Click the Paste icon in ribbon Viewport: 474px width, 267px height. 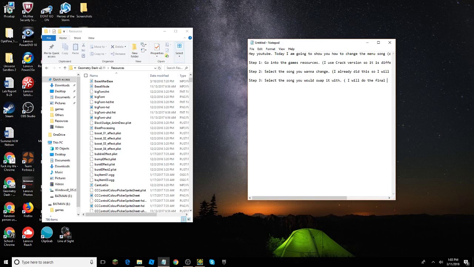tap(75, 47)
